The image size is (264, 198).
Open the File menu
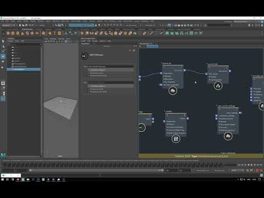pos(2,21)
